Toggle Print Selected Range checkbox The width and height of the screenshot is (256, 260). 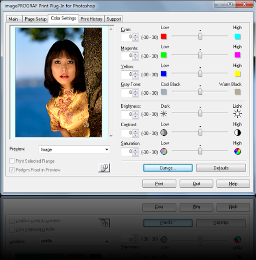pos(12,161)
